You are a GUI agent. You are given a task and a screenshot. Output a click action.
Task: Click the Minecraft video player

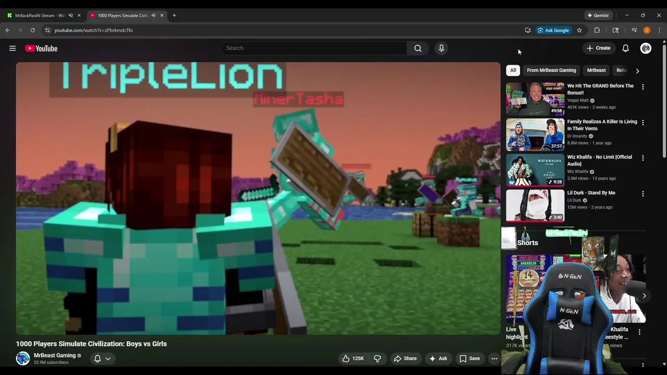click(258, 198)
